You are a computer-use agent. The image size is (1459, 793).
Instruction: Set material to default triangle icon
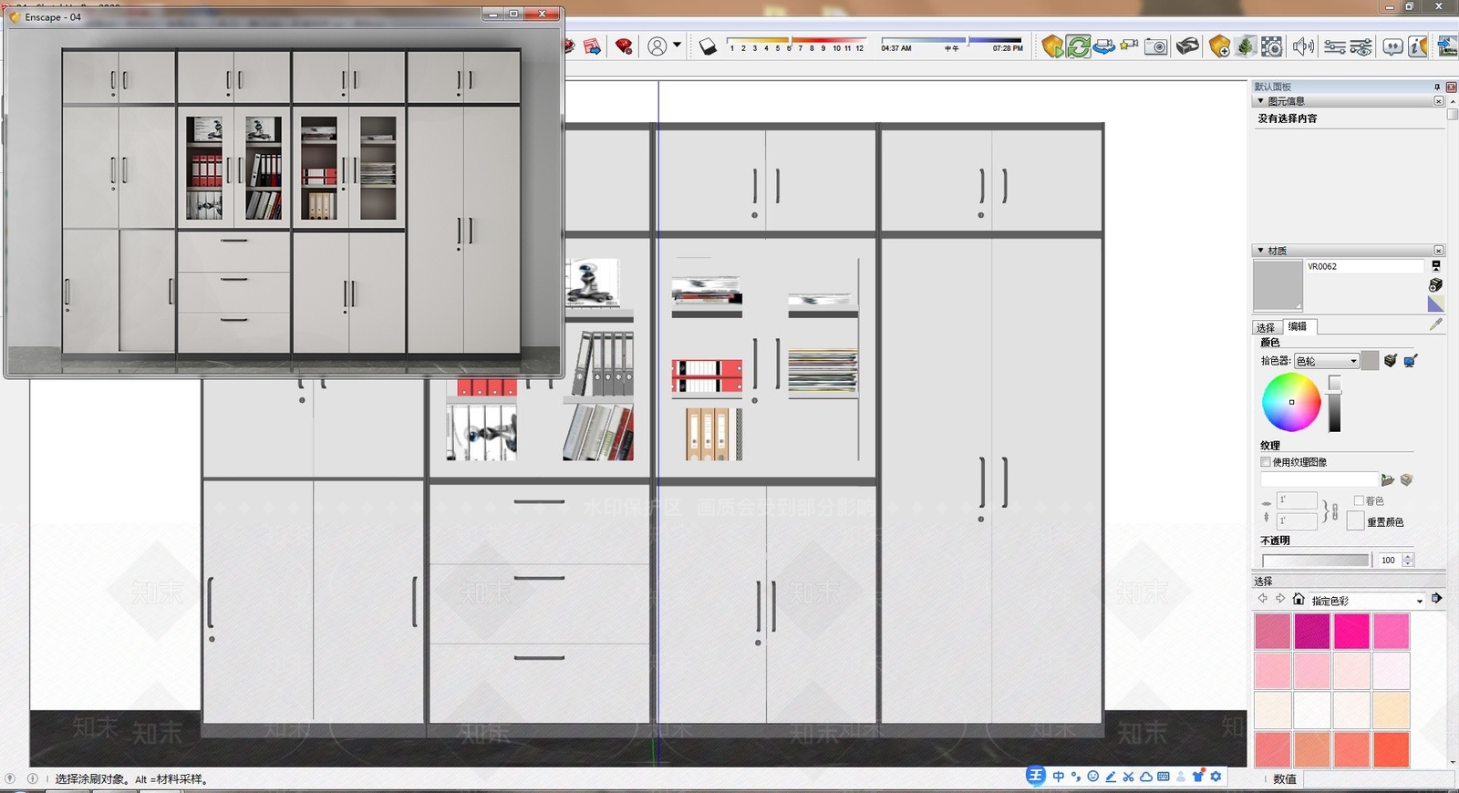click(x=1435, y=304)
